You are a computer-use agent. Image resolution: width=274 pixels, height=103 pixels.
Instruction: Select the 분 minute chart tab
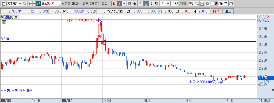click(x=146, y=3)
